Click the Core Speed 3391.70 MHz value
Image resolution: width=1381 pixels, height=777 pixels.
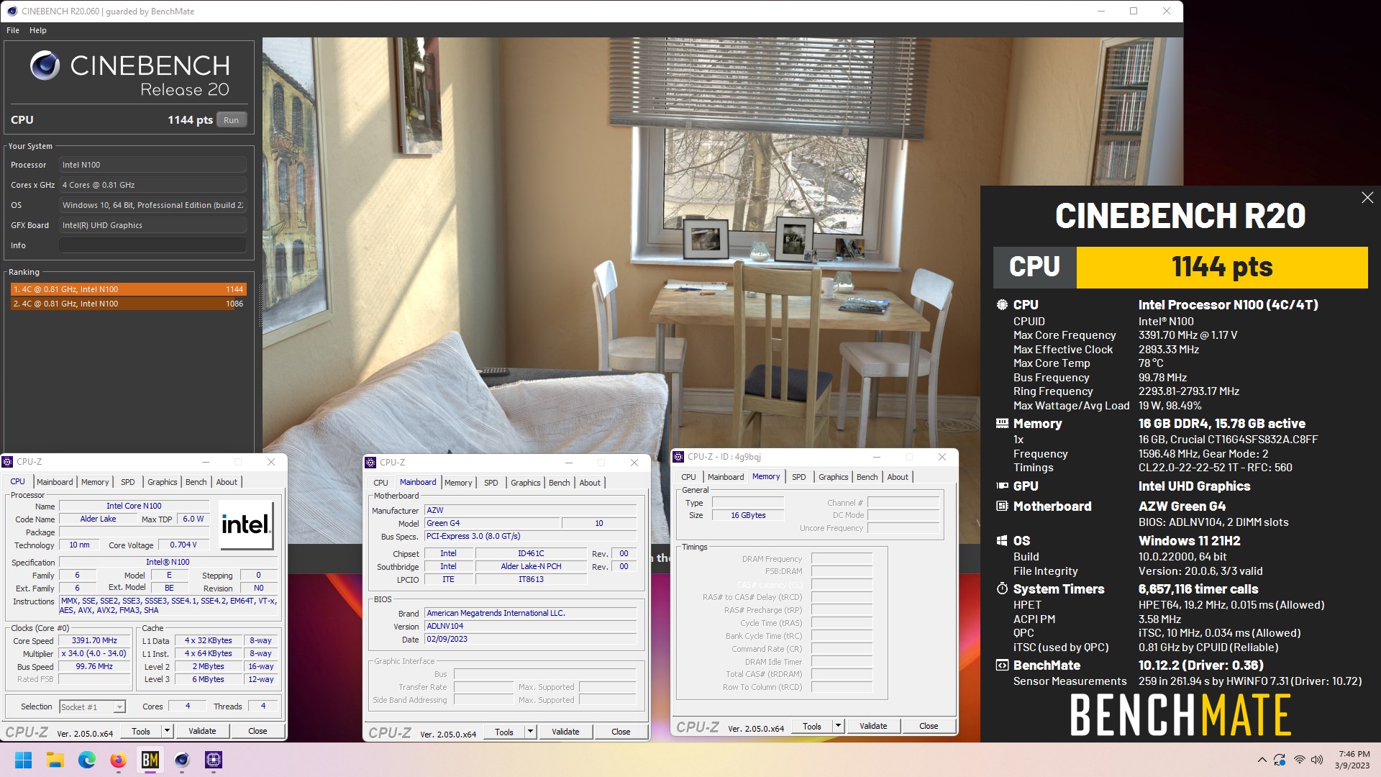pyautogui.click(x=94, y=640)
